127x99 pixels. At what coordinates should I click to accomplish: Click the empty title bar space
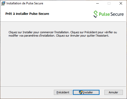click(x=69, y=3)
